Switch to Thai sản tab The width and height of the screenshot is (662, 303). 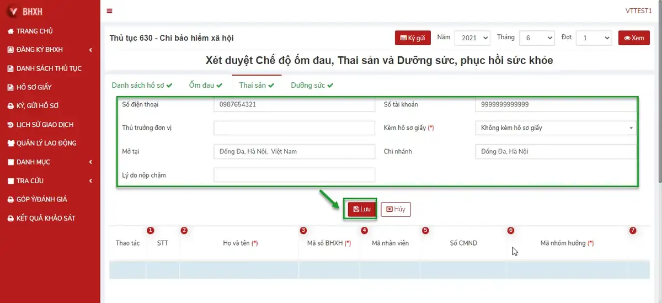257,86
